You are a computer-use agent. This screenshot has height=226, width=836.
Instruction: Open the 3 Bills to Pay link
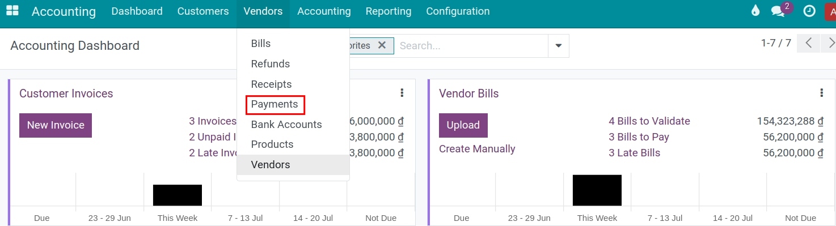click(639, 137)
